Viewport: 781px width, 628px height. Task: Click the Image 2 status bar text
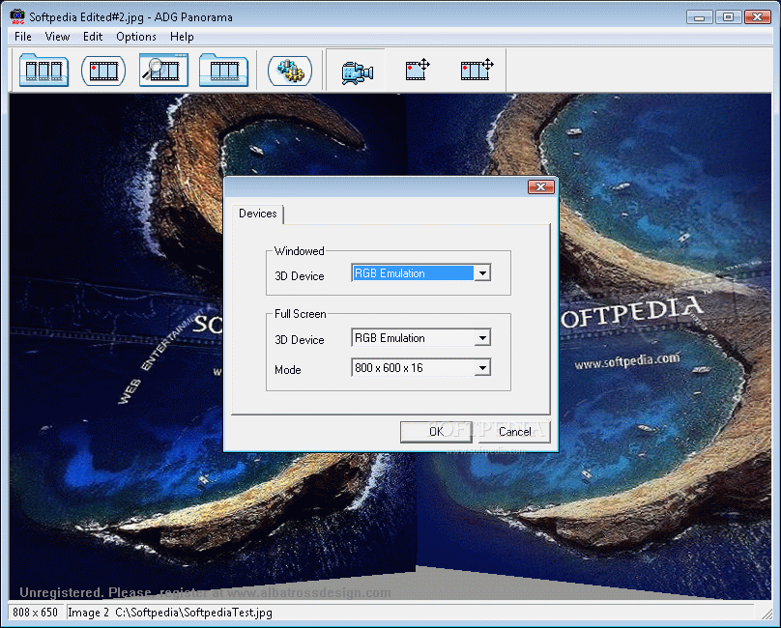pyautogui.click(x=88, y=613)
